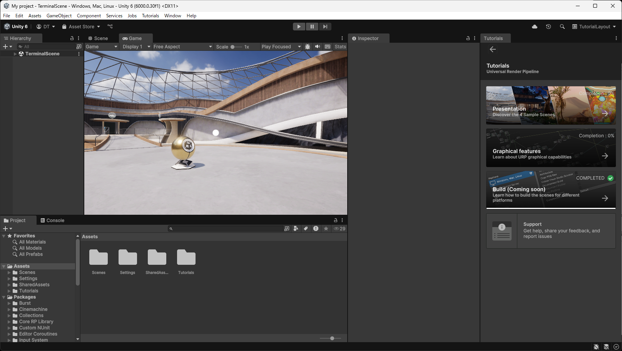Lock the Inspector panel

pyautogui.click(x=468, y=38)
